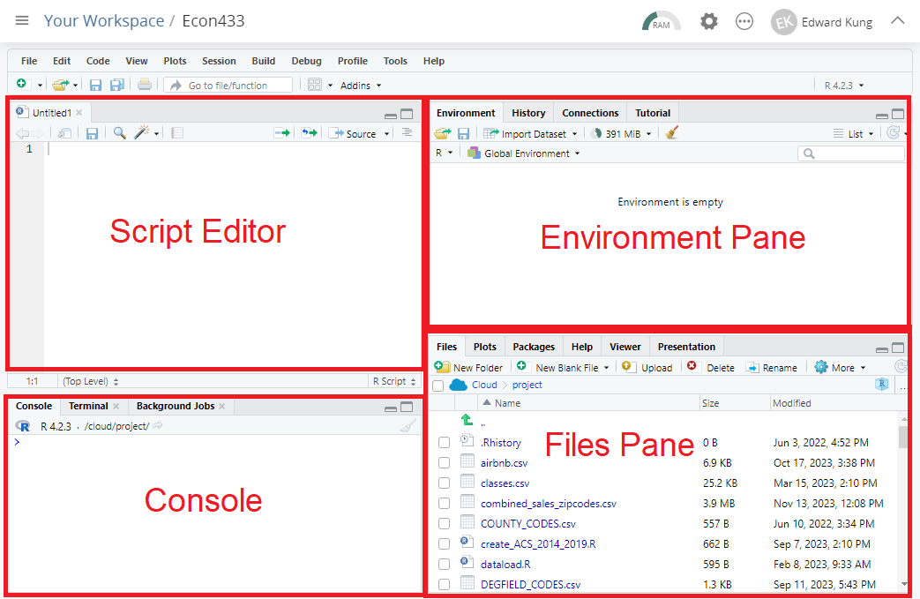The image size is (920, 599).
Task: Check the airbnb.csv checkbox
Action: [x=445, y=463]
